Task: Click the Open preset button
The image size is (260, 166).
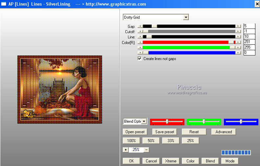Action: (135, 132)
